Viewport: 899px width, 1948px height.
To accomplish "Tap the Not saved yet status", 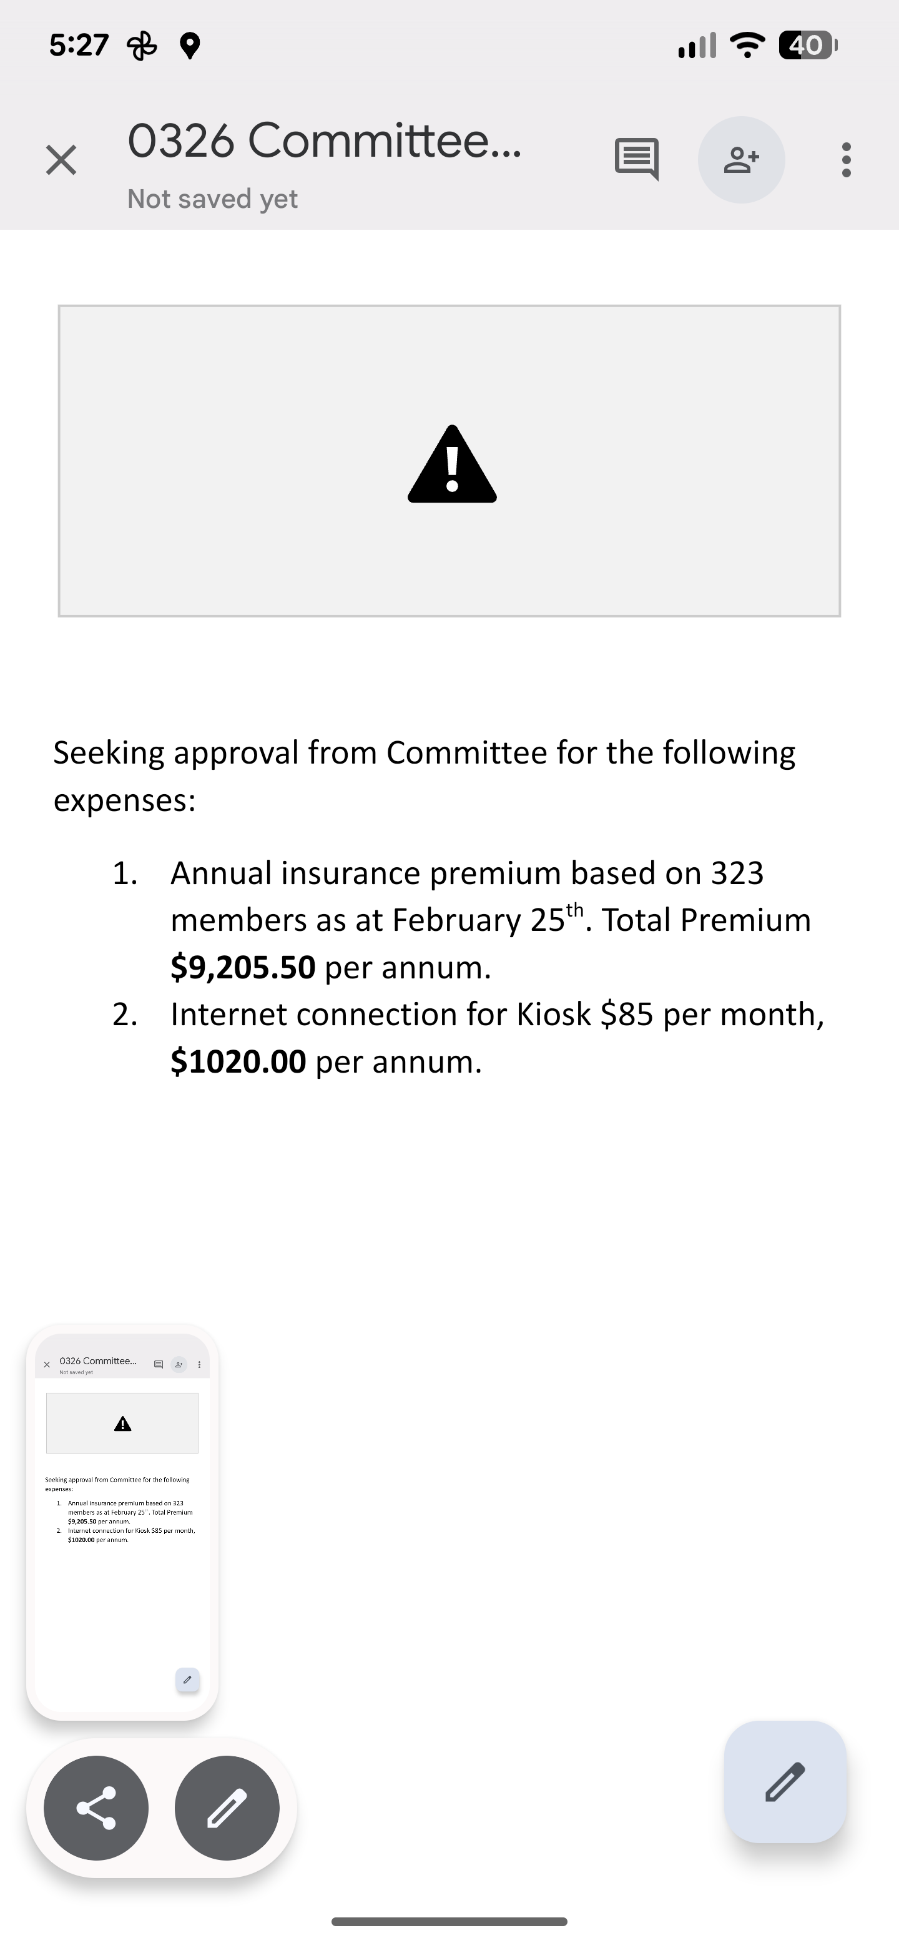I will (212, 199).
